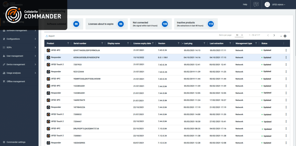Open actions menu for row DRLPEOP7LQAI3QM4737J6
Viewport: 296px width, 146px height.
point(286,129)
